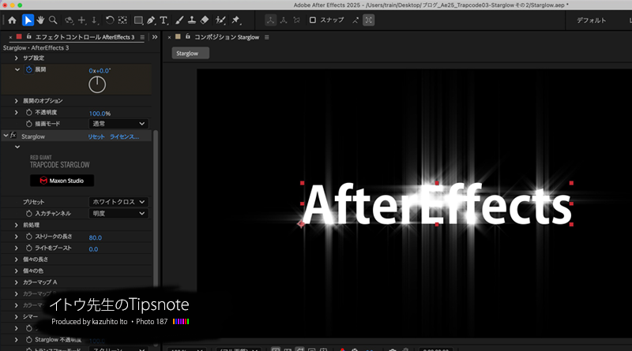632x351 pixels.
Task: Toggle stopwatch for 入力チャンネル property
Action: click(29, 213)
